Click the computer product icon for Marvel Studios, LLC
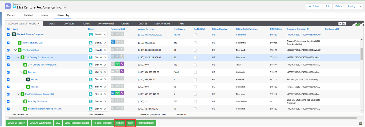Viewport: 365px width, 127px height. (113, 42)
